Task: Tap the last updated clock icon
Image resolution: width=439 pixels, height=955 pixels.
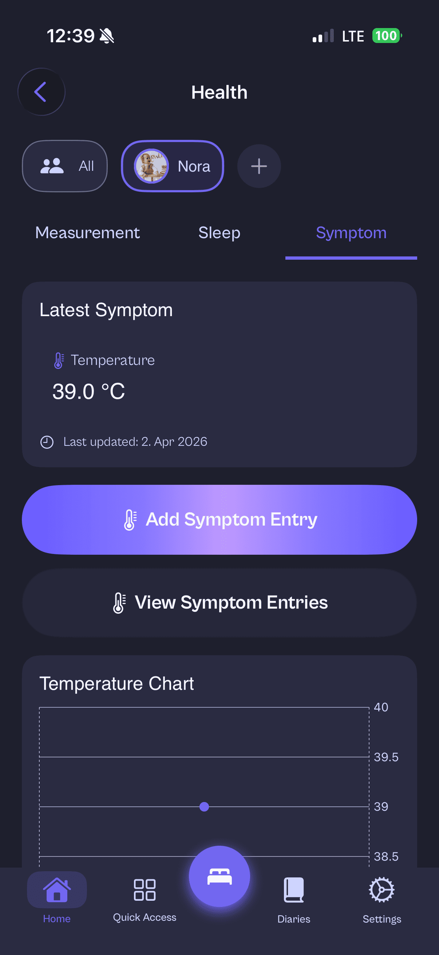Action: pos(47,442)
